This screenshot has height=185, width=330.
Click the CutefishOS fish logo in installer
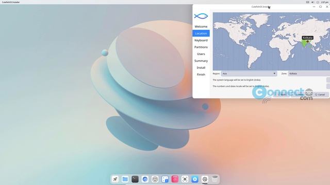click(201, 16)
